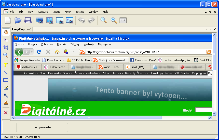Click the red X delete tool
This screenshot has width=219, height=140.
(x=6, y=113)
